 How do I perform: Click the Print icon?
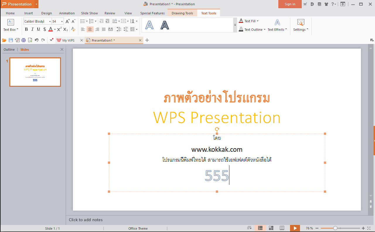(x=24, y=40)
